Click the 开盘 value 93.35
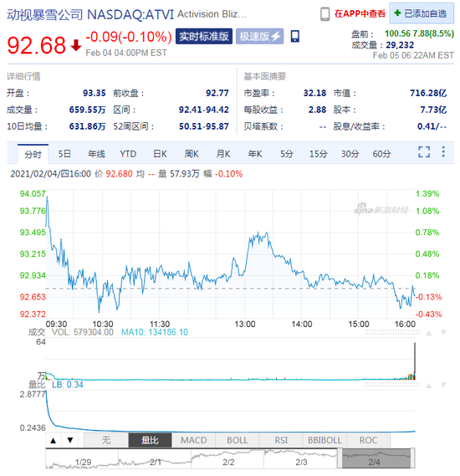This screenshot has width=460, height=476. click(x=94, y=93)
